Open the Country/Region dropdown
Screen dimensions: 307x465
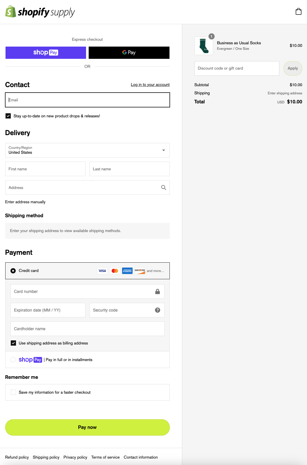pos(87,150)
